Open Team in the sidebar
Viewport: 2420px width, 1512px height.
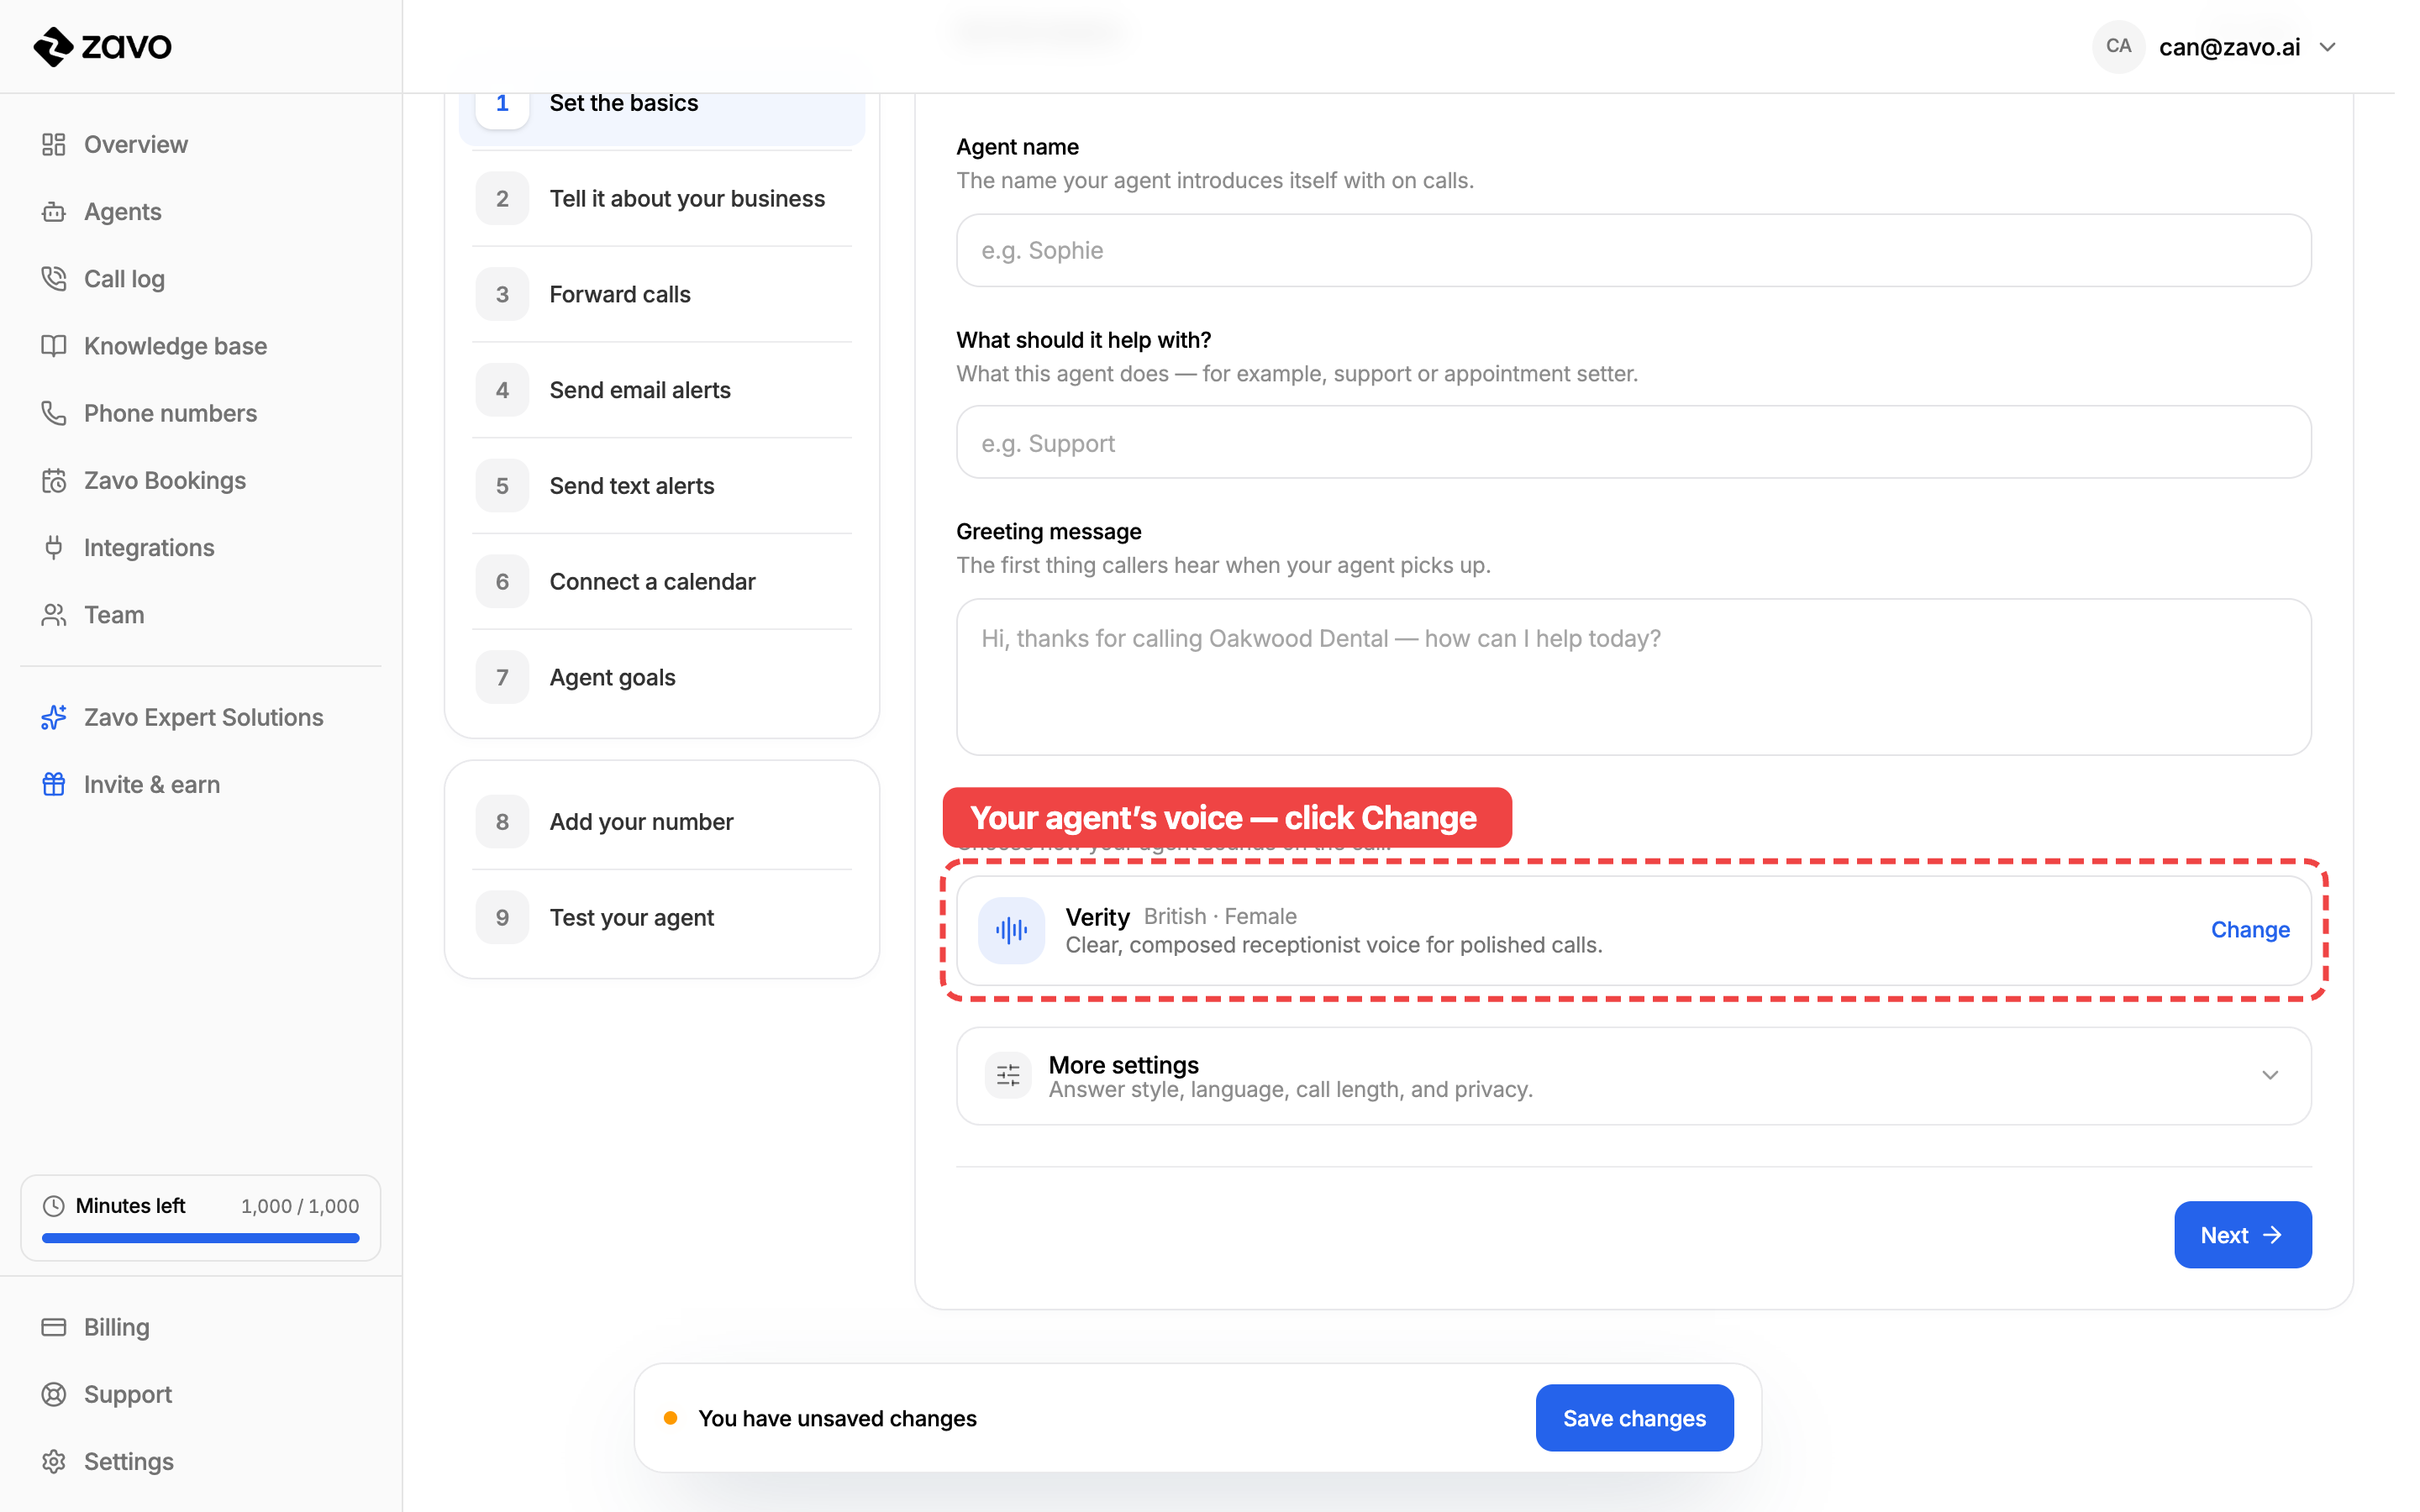click(201, 615)
